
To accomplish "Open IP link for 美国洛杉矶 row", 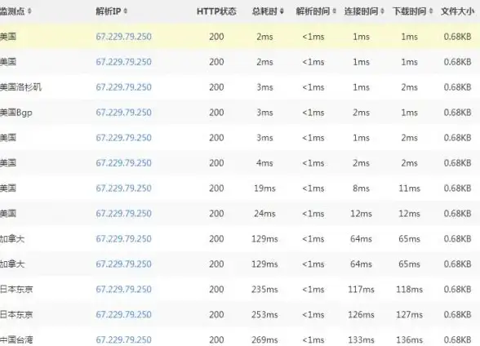I will click(x=124, y=87).
